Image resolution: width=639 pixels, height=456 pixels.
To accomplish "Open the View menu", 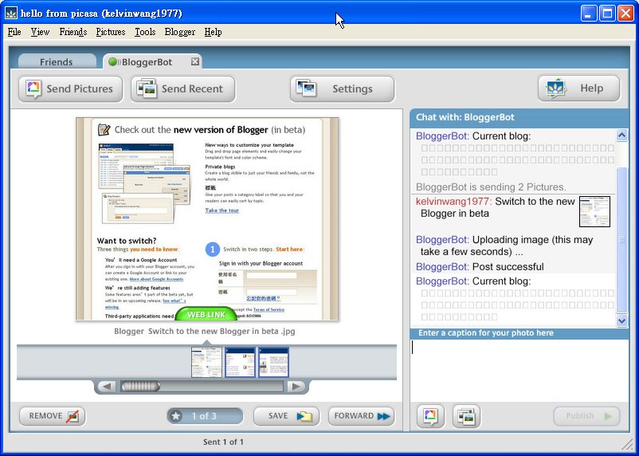I will tap(40, 32).
